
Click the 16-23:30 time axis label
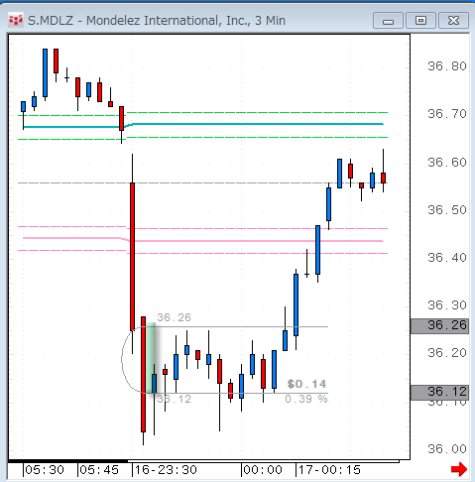point(166,470)
